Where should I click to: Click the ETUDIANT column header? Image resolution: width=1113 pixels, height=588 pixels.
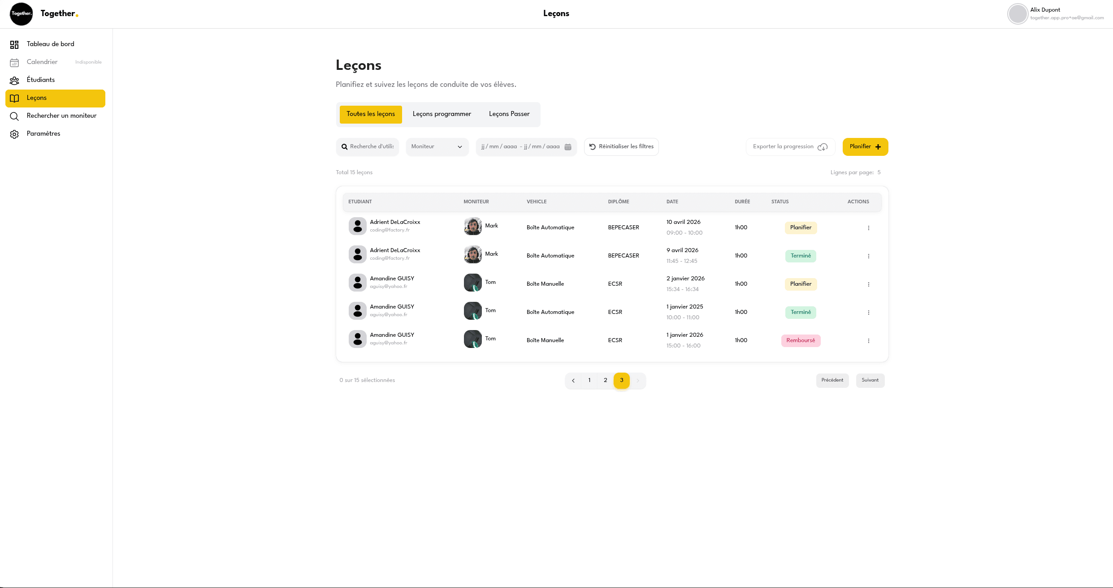coord(360,202)
